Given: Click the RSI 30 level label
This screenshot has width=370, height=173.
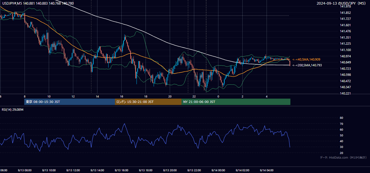Looking at the screenshot, I should (341, 147).
